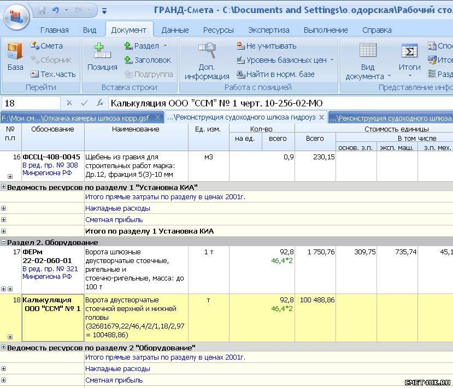Open the dropdown arrow under Итоги
The image size is (453, 388).
point(410,76)
